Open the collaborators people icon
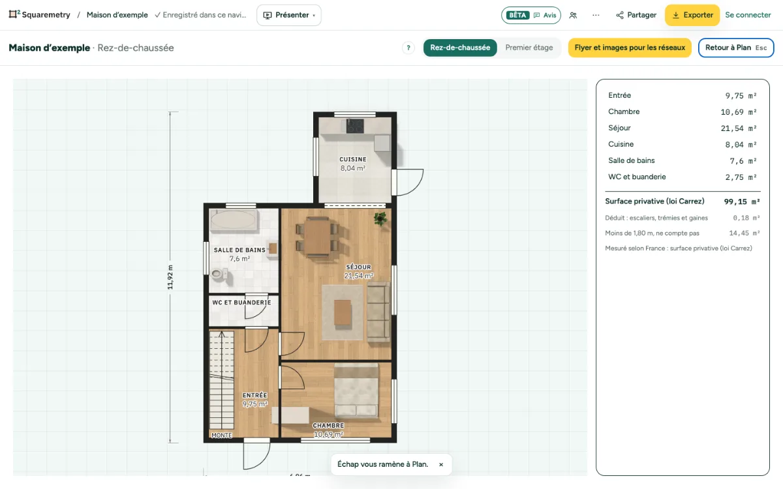The image size is (783, 489). [573, 15]
